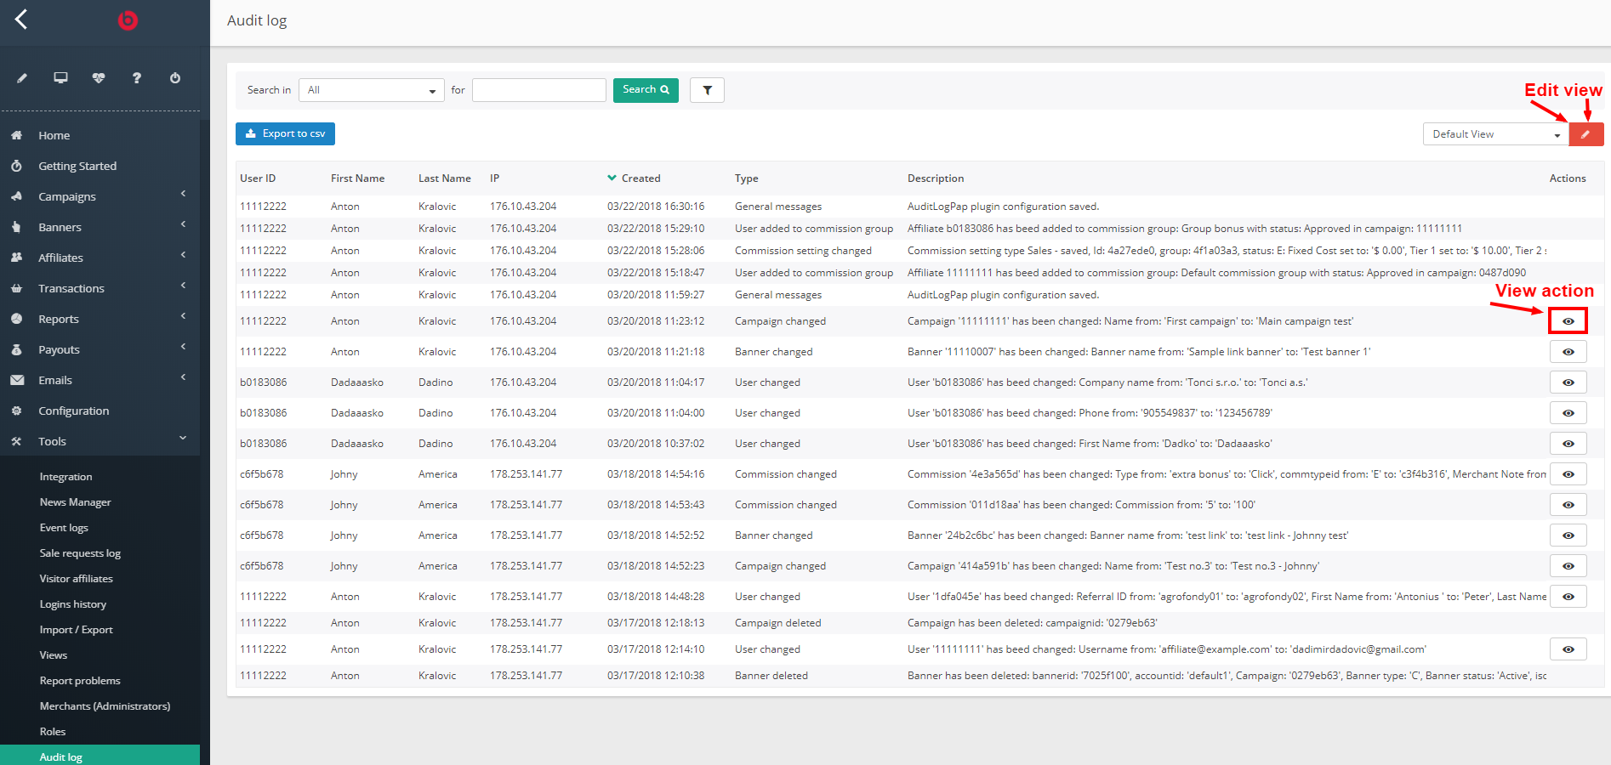This screenshot has height=765, width=1611.
Task: Click the red edit view pencil button
Action: tap(1586, 134)
